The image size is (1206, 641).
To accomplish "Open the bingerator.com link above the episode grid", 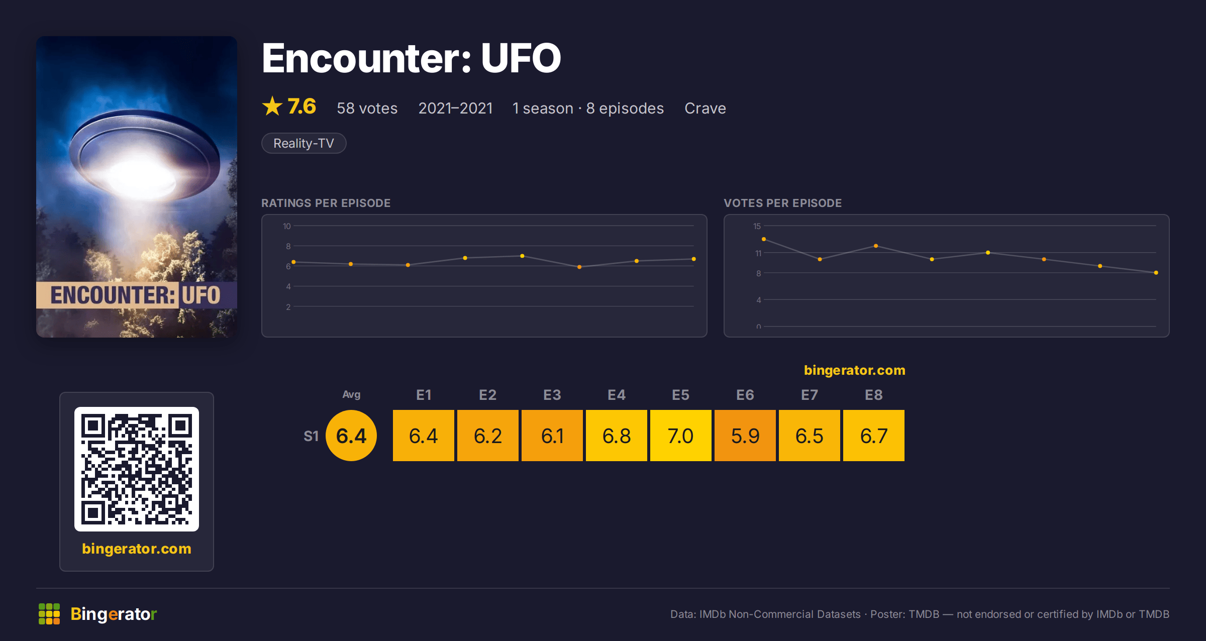I will (x=854, y=370).
